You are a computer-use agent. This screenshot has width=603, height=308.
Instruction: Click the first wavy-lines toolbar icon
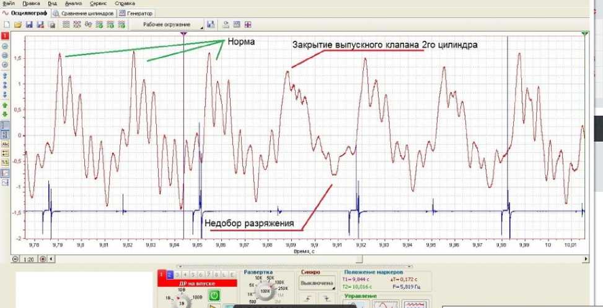click(66, 25)
